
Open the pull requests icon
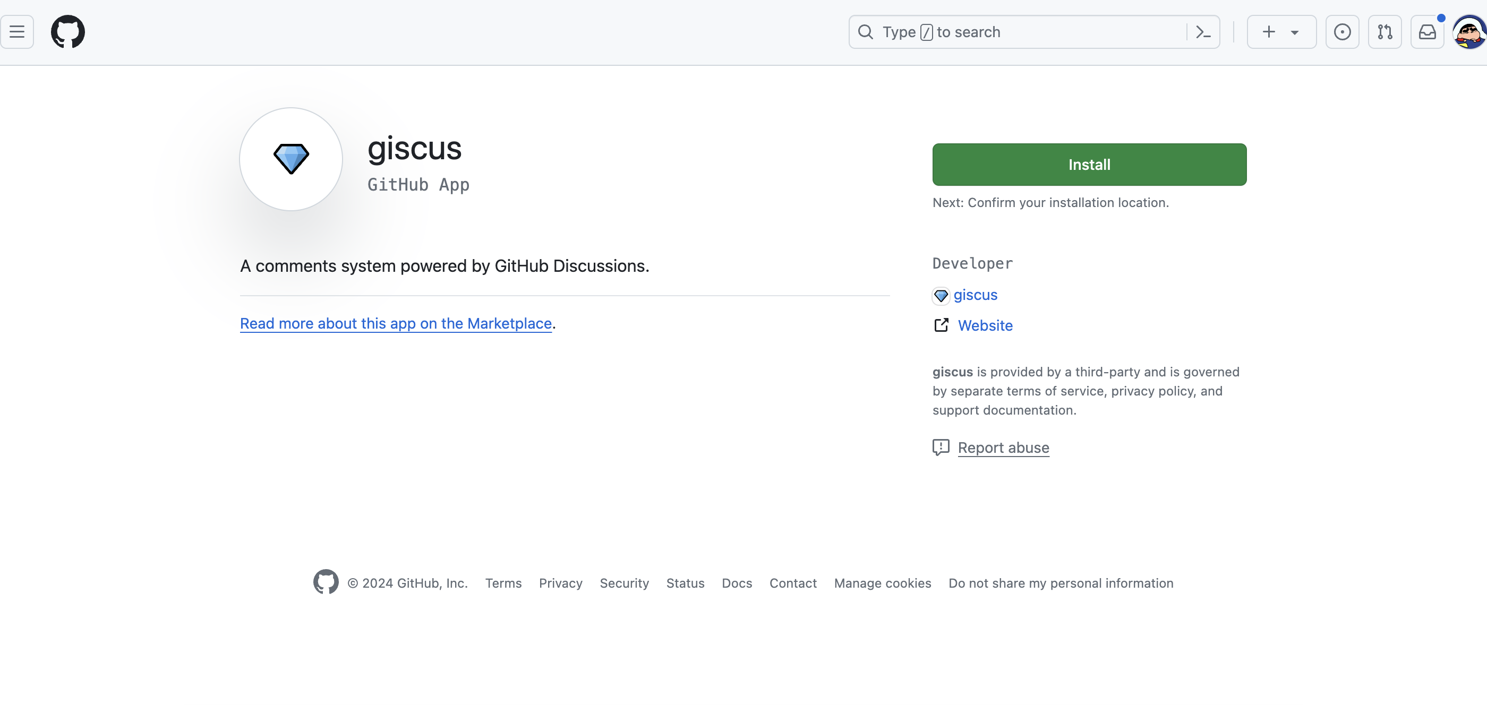coord(1386,32)
